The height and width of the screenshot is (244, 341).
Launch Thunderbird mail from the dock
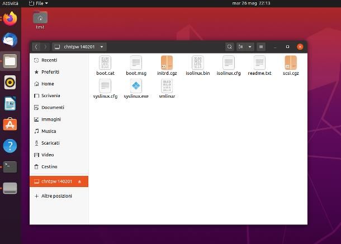[x=10, y=40]
